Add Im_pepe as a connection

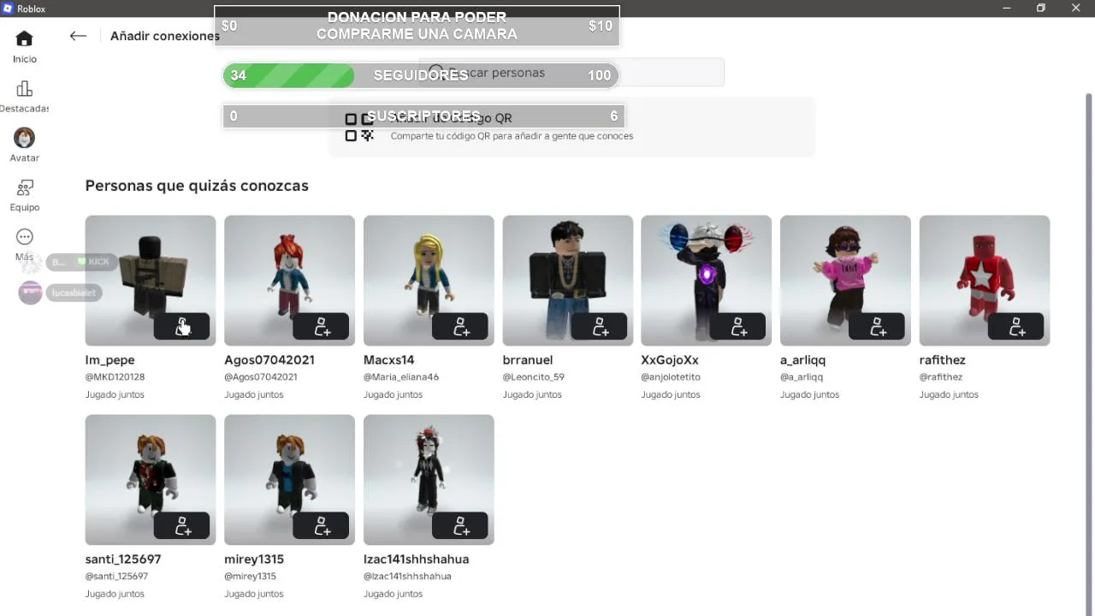[182, 327]
